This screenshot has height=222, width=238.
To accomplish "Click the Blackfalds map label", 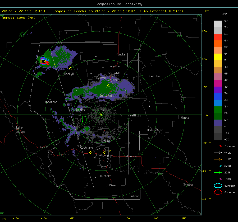I will point(112,73).
